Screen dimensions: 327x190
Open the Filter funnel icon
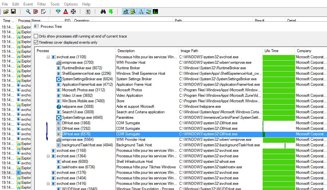tap(58, 12)
